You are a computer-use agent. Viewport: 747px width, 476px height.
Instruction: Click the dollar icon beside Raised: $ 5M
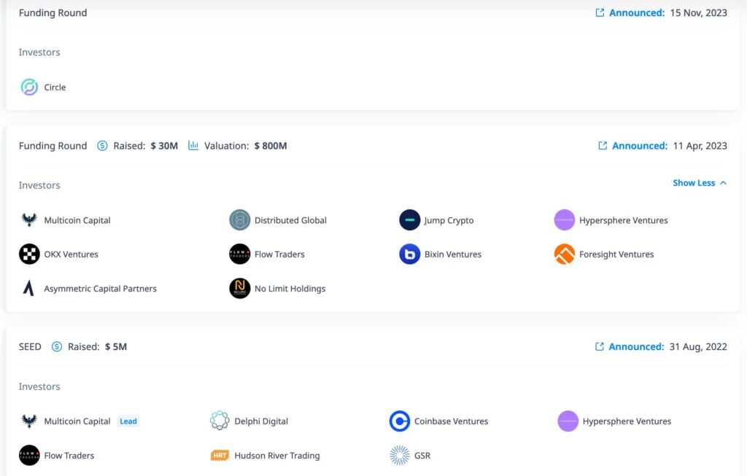click(57, 346)
